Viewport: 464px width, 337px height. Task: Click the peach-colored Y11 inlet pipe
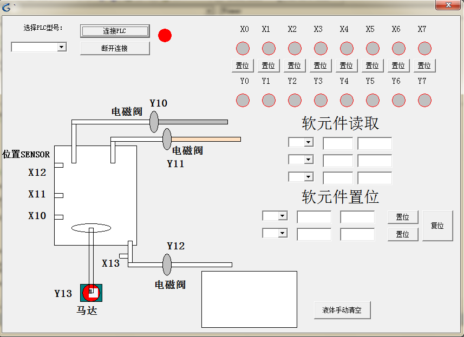206,139
